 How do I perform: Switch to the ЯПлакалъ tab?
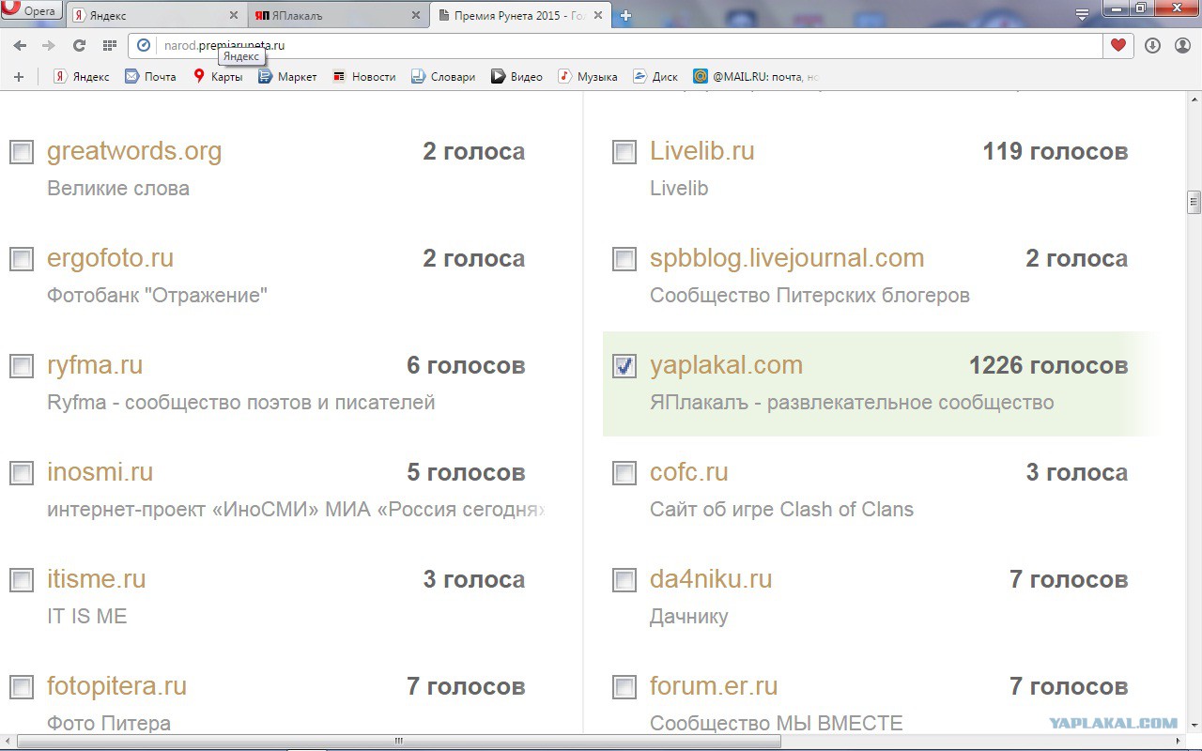point(339,16)
